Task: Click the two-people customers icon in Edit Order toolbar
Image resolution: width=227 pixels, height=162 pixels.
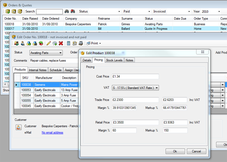Action: (17, 43)
